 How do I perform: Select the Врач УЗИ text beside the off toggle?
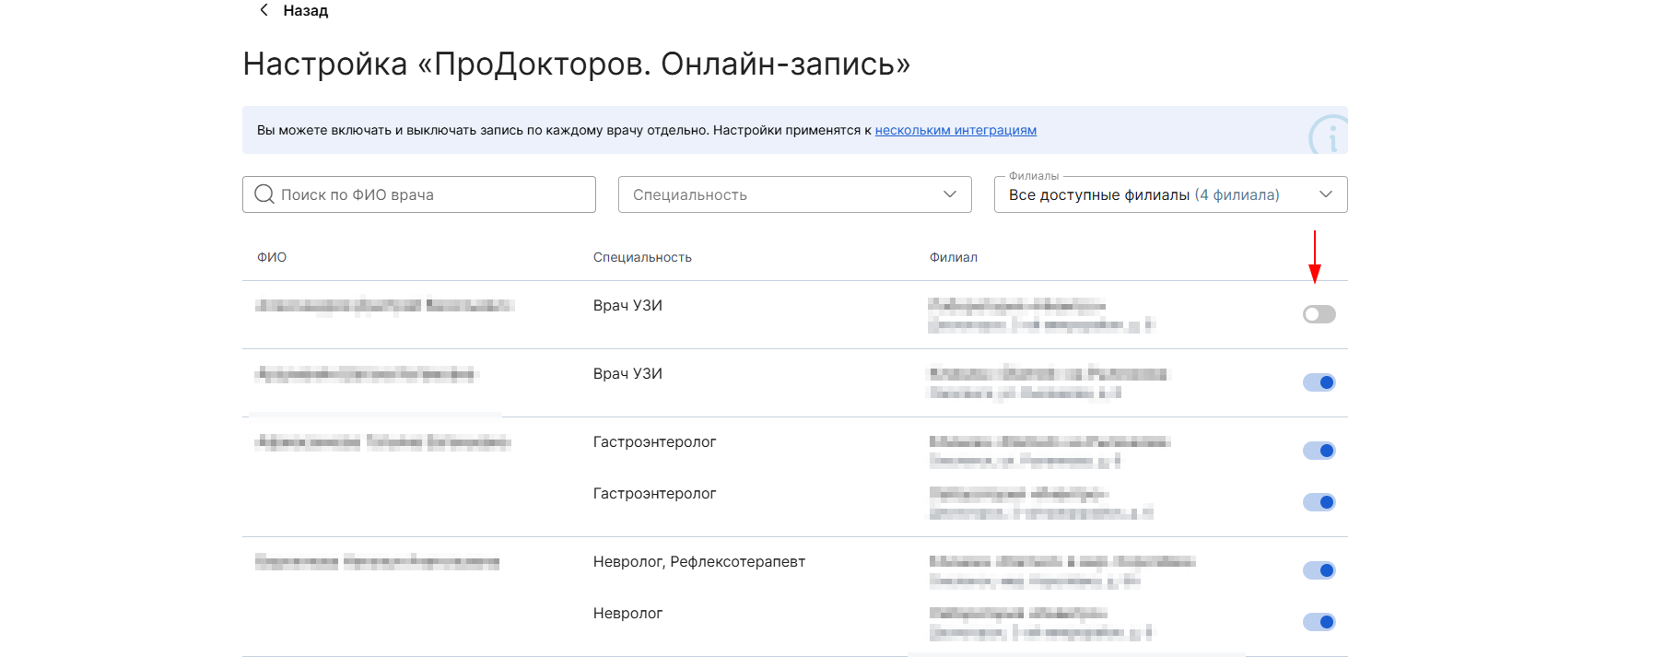[627, 305]
